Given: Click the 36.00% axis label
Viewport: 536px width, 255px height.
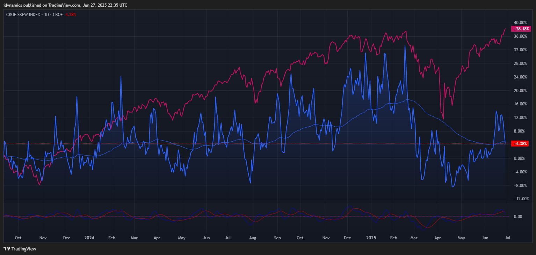Looking at the screenshot, I should click(x=521, y=36).
